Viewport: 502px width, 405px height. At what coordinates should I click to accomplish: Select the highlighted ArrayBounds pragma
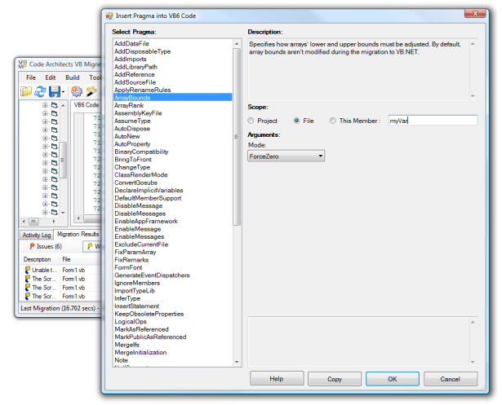coord(172,98)
